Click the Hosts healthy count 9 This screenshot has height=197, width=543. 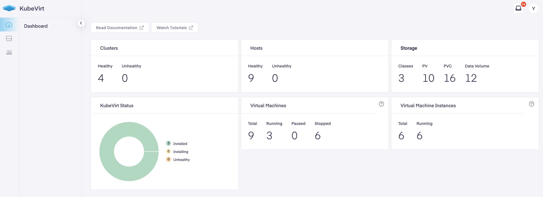pos(251,78)
